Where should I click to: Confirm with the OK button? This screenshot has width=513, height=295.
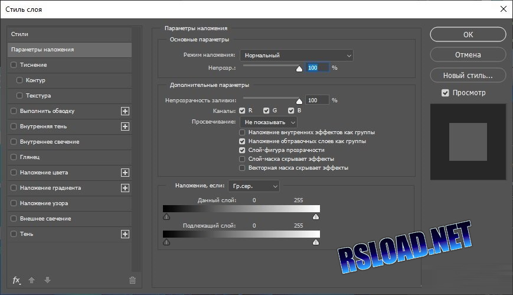coord(468,34)
